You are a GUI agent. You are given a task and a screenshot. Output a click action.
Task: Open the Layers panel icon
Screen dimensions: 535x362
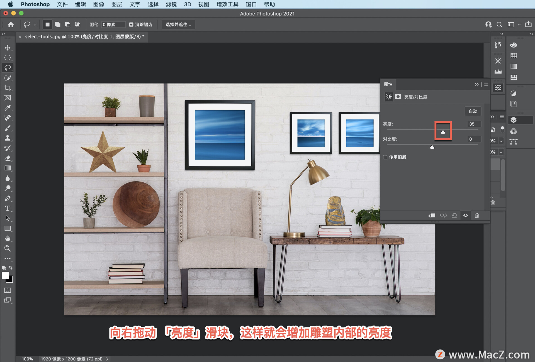pos(514,120)
